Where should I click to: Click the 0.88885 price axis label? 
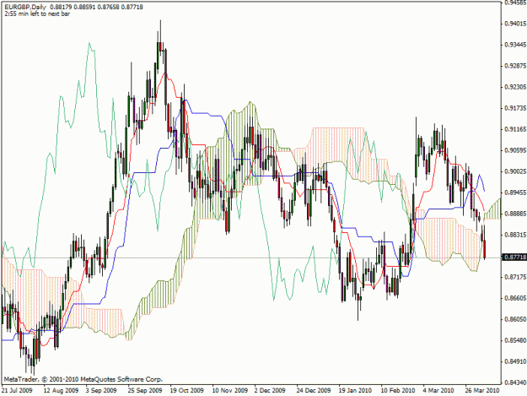[515, 214]
